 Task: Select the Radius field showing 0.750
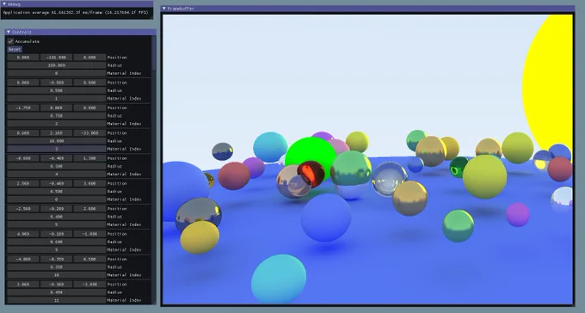[56, 115]
